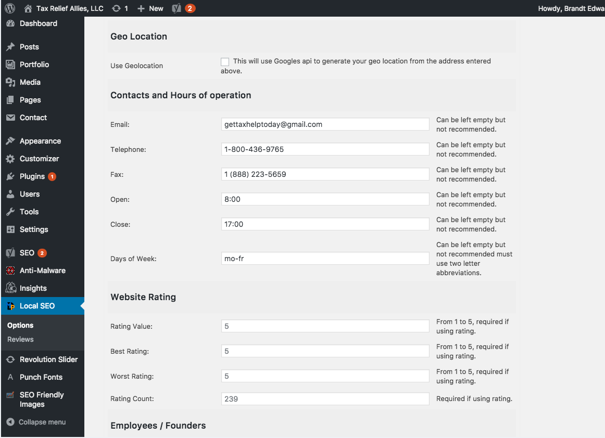Screen dimensions: 605x438
Task: Open the Revolution Slider icon
Action: pyautogui.click(x=10, y=359)
